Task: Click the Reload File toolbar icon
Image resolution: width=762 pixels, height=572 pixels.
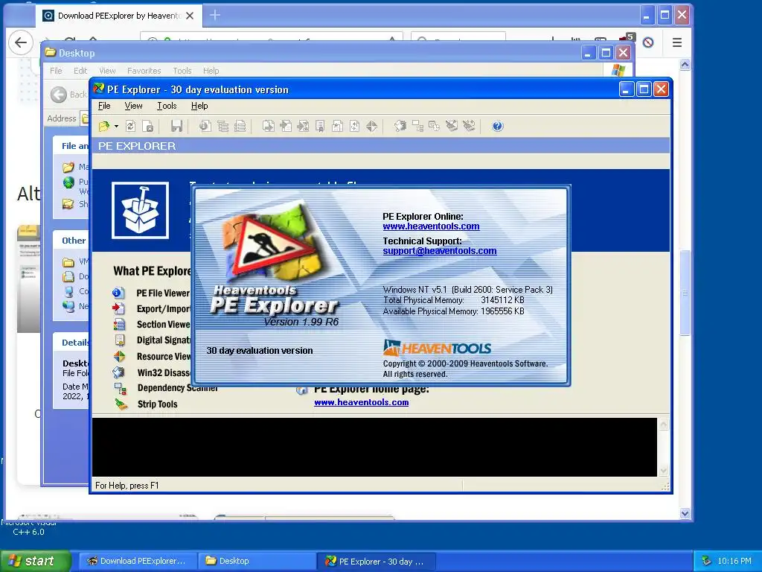Action: (130, 127)
